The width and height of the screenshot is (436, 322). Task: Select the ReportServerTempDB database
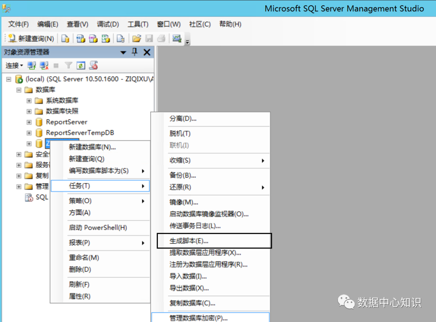[x=80, y=133]
